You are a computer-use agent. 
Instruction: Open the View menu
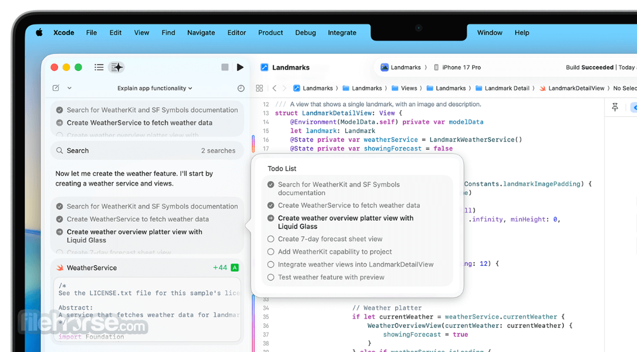point(141,32)
